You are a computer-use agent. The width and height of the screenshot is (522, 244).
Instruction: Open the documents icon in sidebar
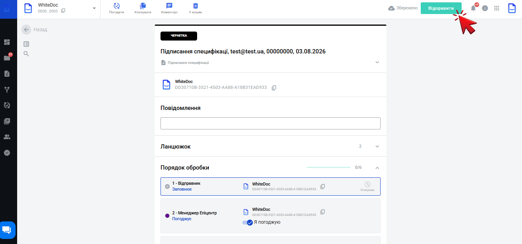(7, 74)
